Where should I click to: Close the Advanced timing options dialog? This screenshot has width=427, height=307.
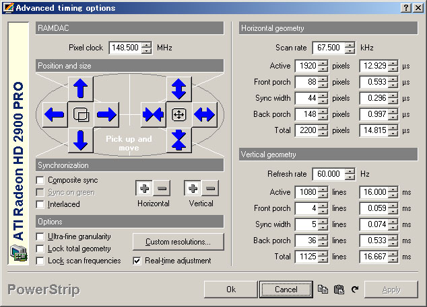pyautogui.click(x=418, y=8)
